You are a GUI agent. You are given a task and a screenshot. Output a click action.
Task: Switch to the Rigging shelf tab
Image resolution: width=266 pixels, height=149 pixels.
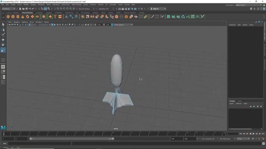[x=49, y=13]
